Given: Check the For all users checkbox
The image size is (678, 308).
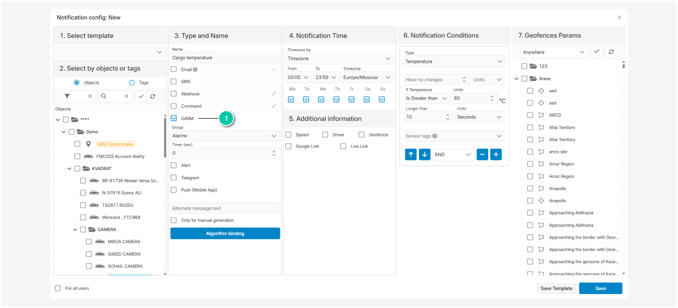Looking at the screenshot, I should 58,288.
